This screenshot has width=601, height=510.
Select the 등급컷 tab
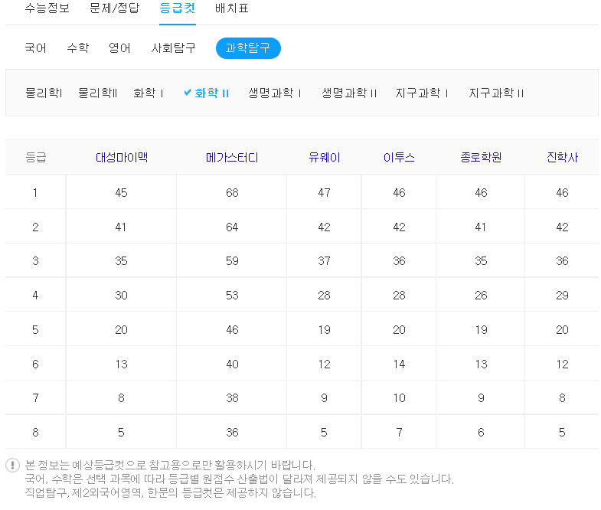click(178, 8)
